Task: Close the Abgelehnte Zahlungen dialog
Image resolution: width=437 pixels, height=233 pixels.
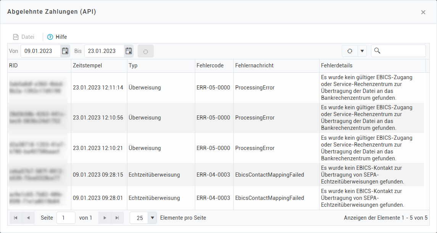Action: (x=423, y=12)
